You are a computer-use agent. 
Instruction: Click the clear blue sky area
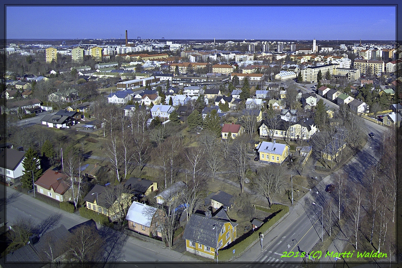[201, 22]
